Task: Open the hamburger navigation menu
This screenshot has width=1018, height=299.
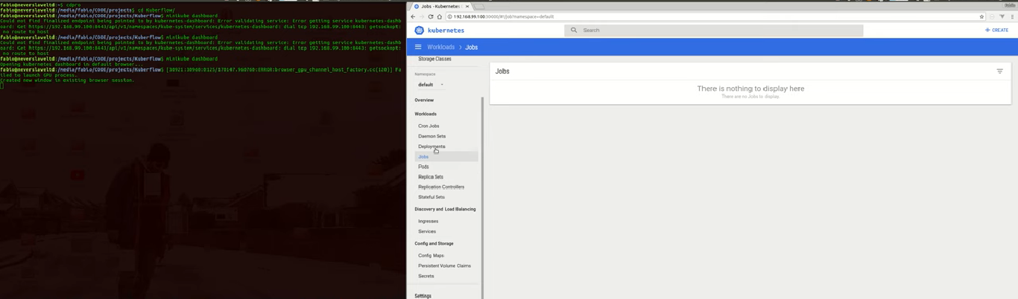Action: point(418,47)
